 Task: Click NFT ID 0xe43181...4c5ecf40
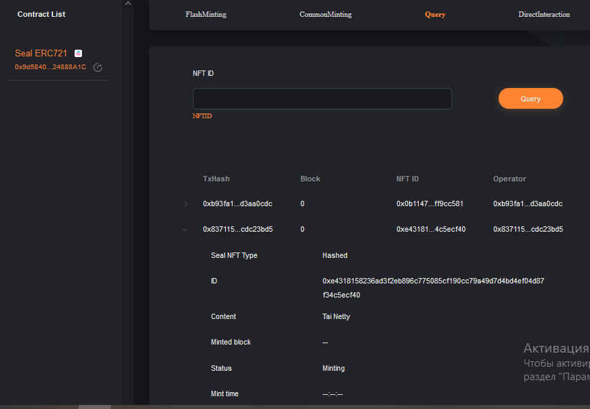point(431,229)
